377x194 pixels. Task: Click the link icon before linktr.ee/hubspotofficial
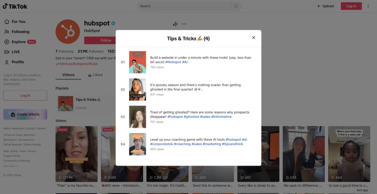click(x=57, y=64)
